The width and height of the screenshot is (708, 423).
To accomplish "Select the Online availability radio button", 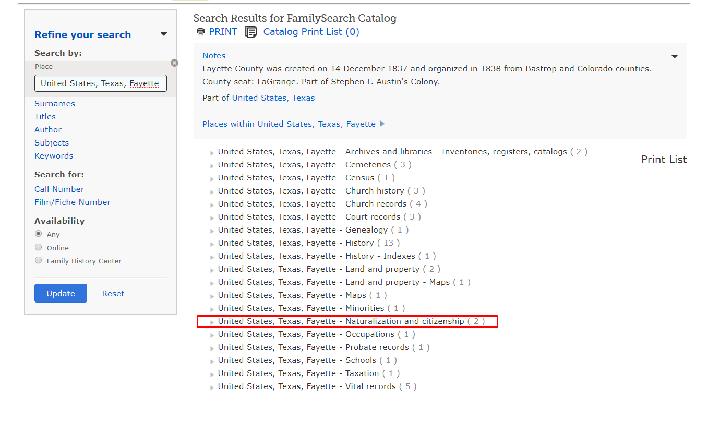I will tap(38, 247).
